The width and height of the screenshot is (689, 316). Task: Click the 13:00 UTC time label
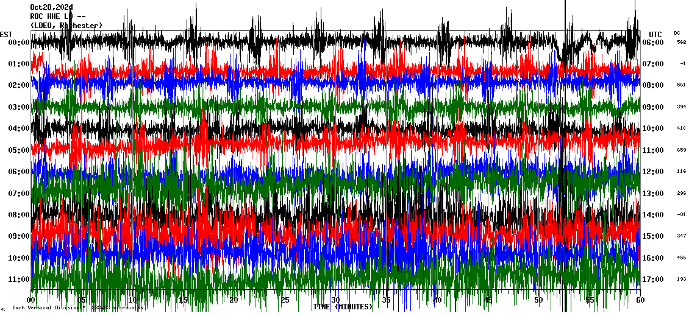click(x=652, y=194)
